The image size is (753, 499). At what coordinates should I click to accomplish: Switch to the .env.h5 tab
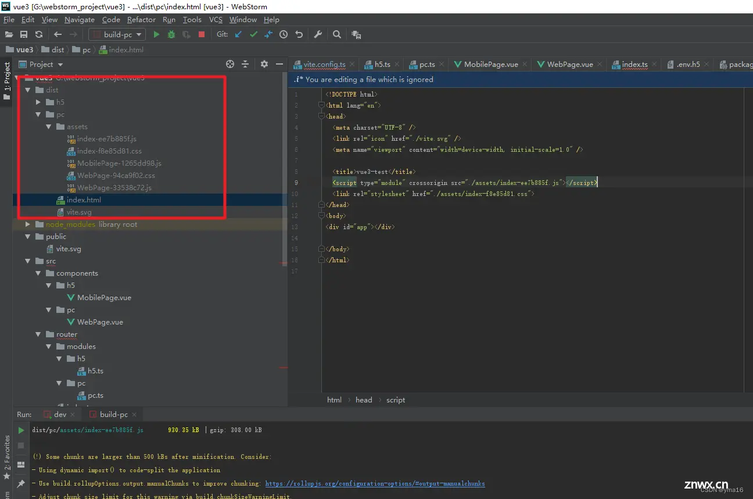[x=688, y=65]
